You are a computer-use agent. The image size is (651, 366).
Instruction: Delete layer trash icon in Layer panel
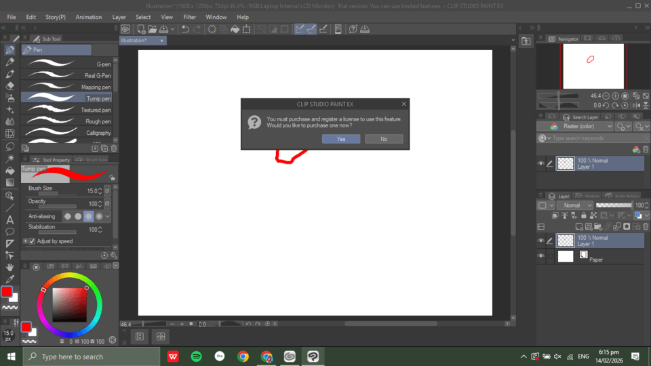pos(646,226)
